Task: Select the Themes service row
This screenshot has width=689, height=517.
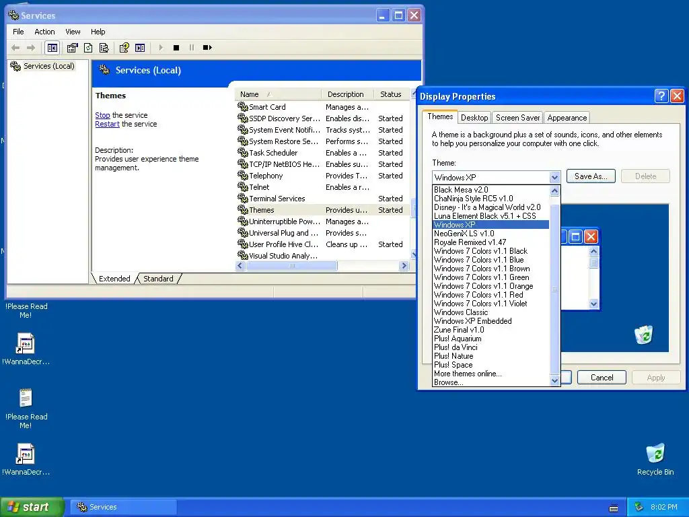Action: 323,210
